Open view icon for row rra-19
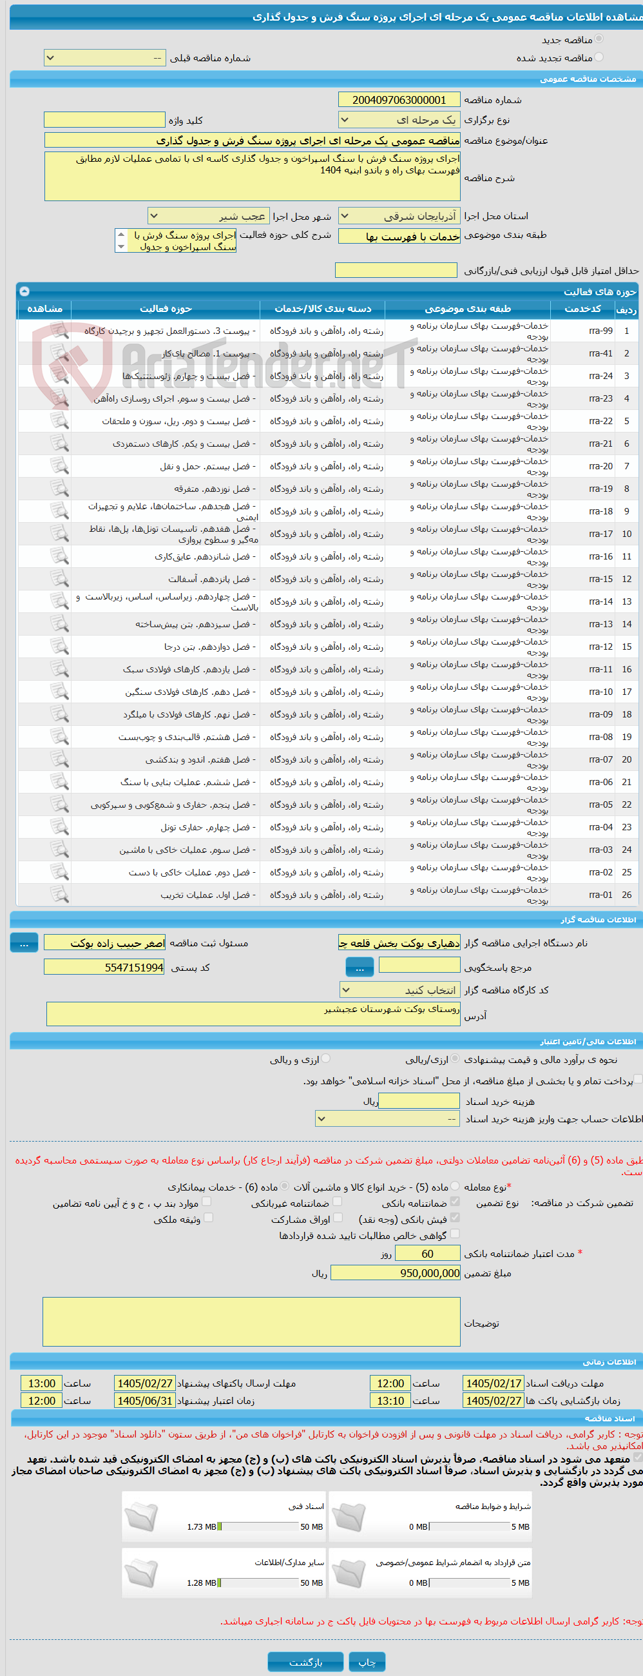 [x=59, y=489]
